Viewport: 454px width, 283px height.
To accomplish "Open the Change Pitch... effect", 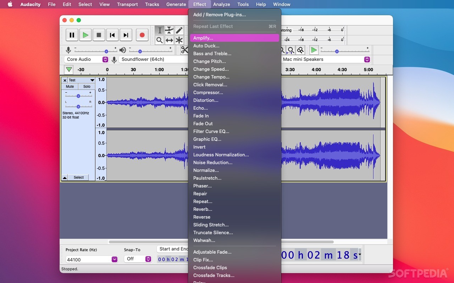I will tap(234, 61).
